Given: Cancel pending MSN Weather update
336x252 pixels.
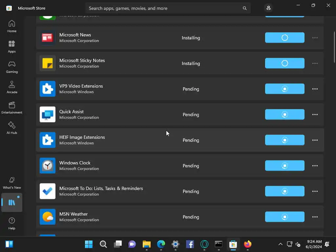Looking at the screenshot, I should point(284,217).
